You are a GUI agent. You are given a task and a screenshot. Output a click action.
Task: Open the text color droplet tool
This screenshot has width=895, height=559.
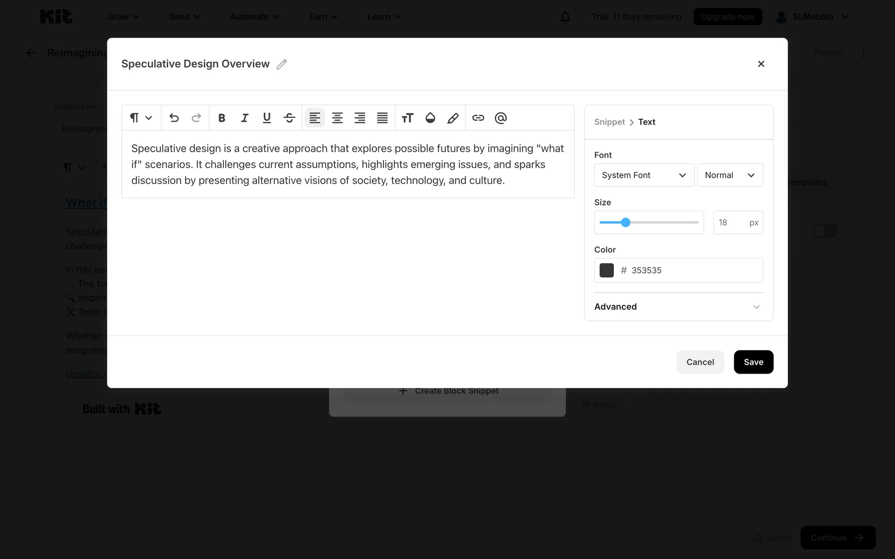(x=430, y=118)
